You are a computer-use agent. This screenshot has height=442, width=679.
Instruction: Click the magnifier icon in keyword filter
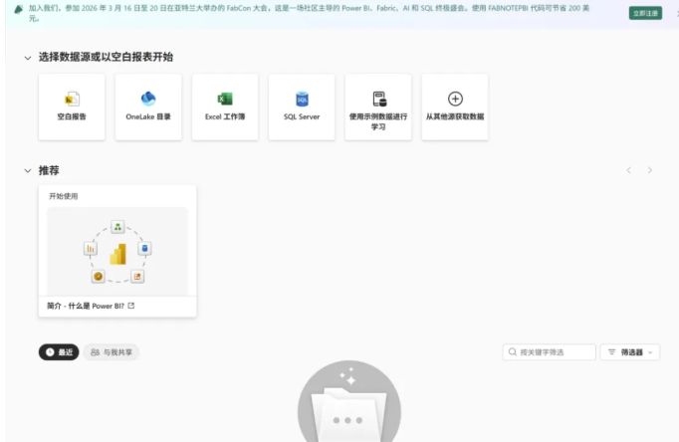513,352
